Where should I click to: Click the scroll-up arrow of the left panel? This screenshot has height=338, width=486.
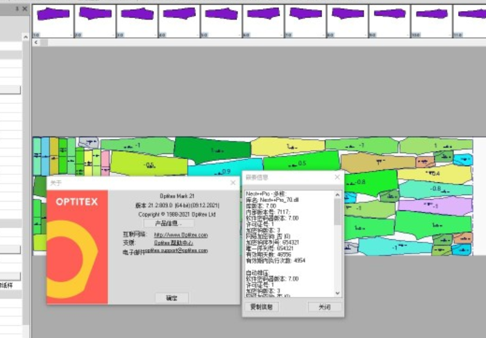[26, 37]
